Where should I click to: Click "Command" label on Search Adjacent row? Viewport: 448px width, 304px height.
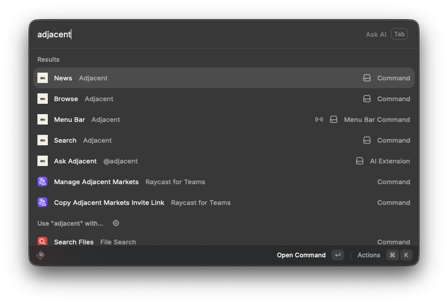point(393,140)
